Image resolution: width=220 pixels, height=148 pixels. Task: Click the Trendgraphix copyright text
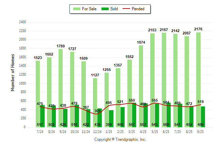[x=120, y=139]
